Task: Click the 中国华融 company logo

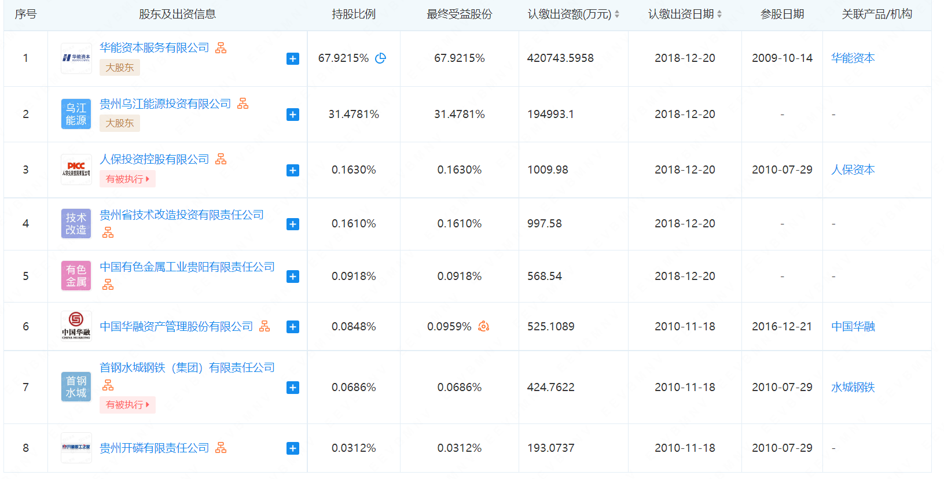Action: (76, 326)
